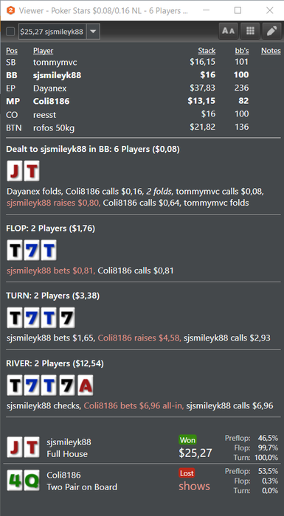Click the orange app logo in title bar
The image size is (284, 516).
[10, 10]
